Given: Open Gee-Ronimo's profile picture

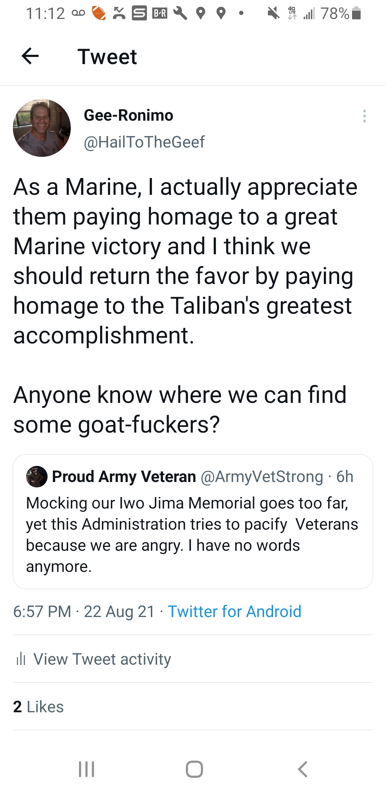Looking at the screenshot, I should (42, 128).
